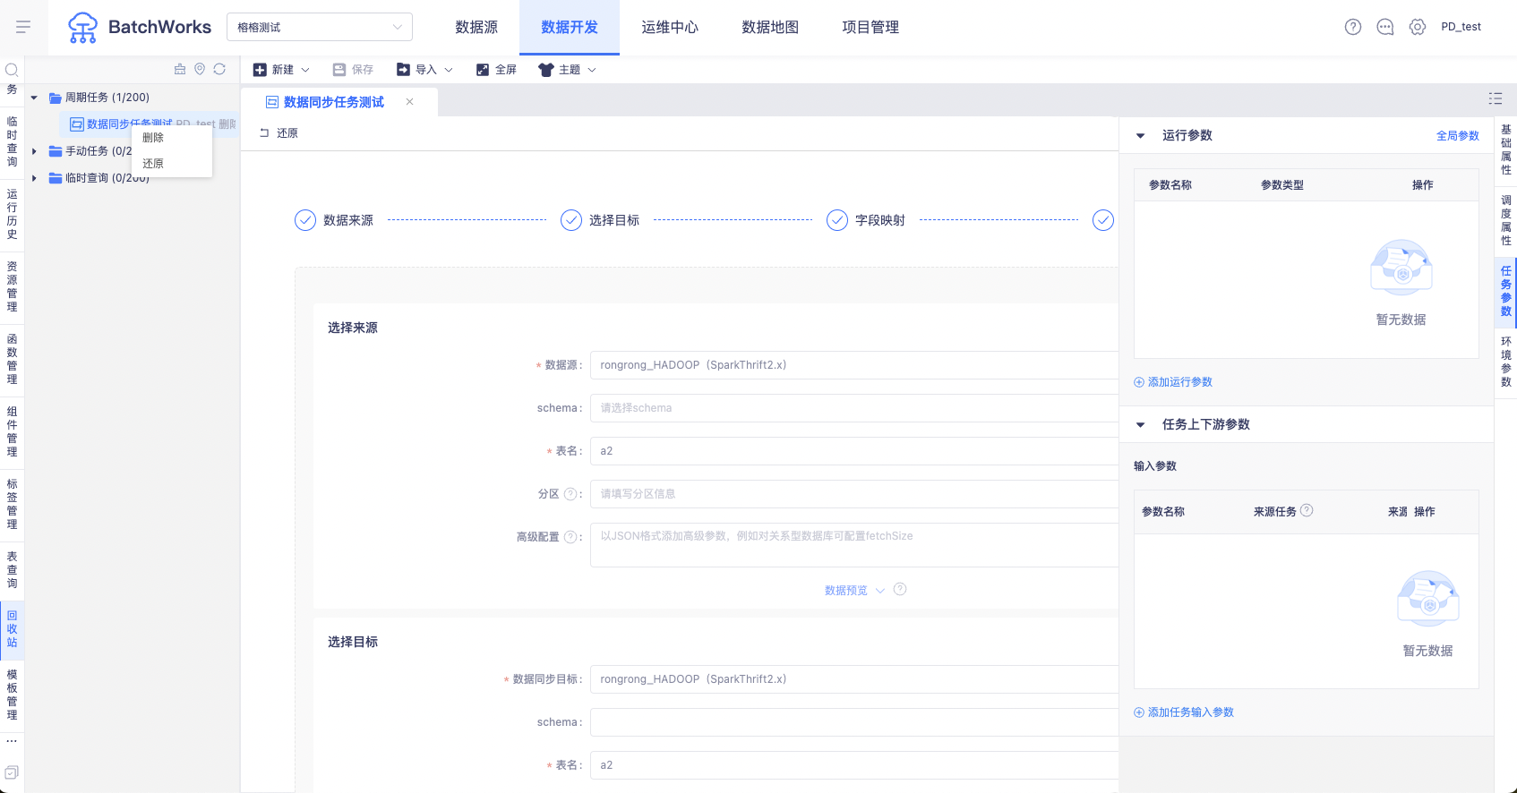Collapse the 周期任务 tree arrow
Screen dimensions: 1517x793
point(34,98)
